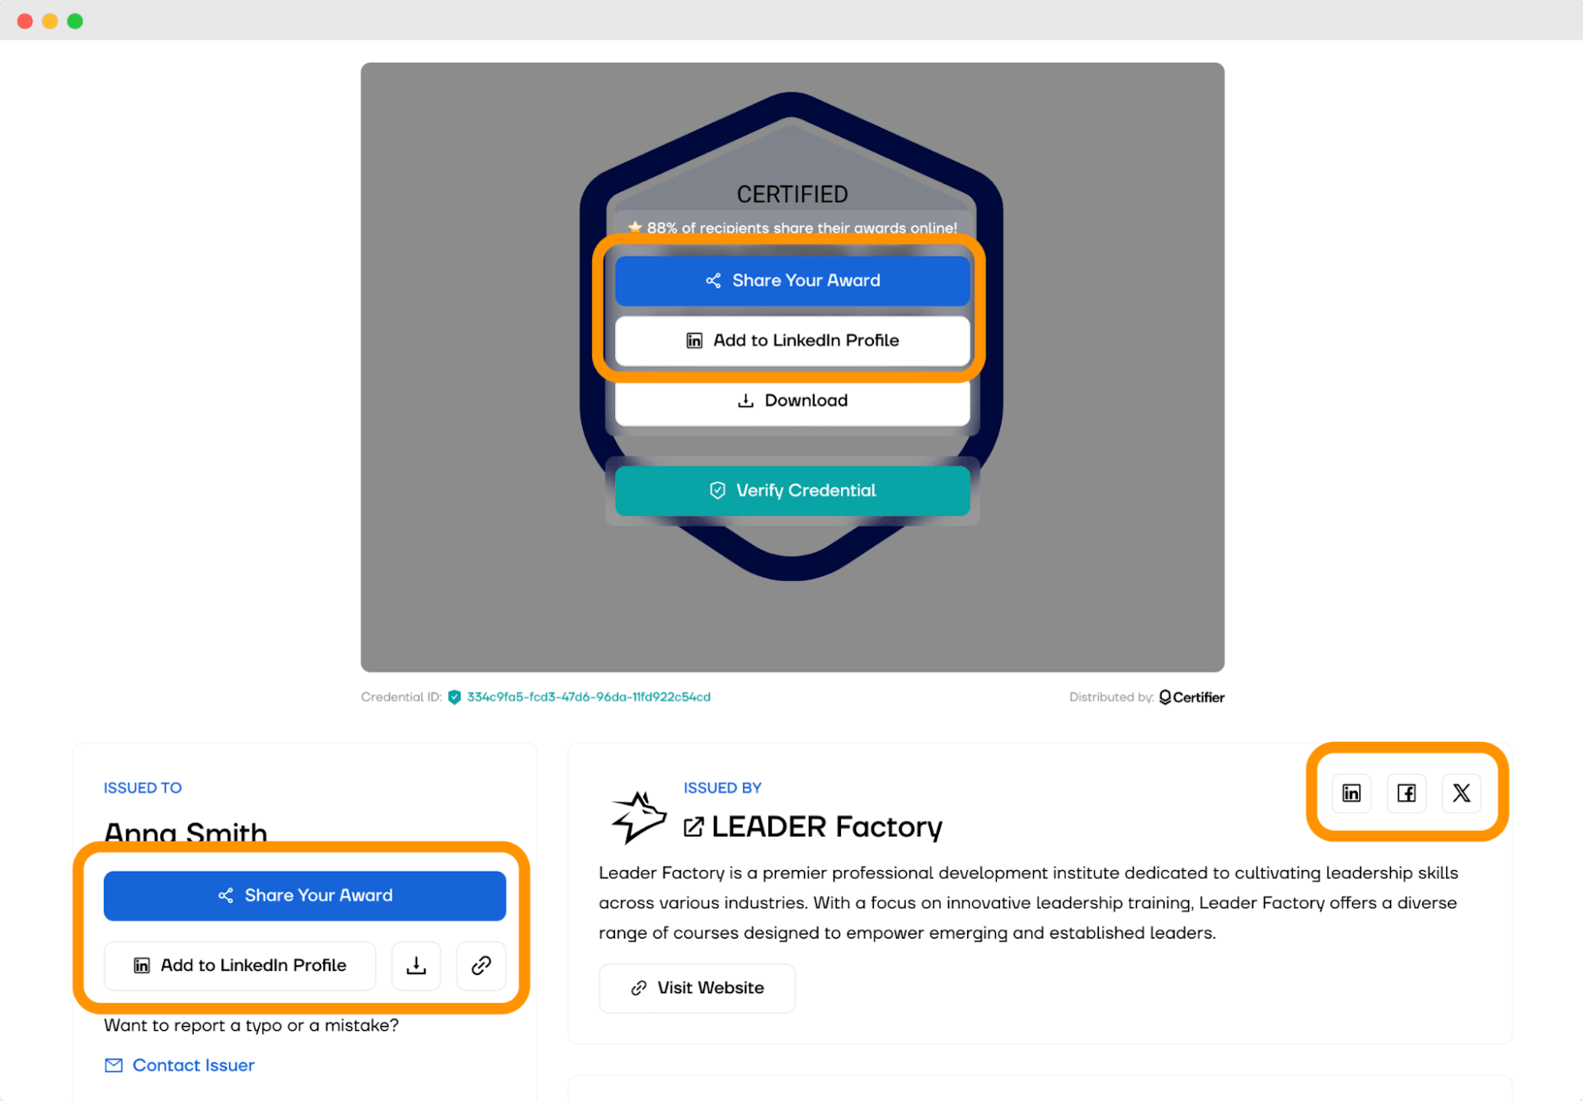
Task: Click the Verify Credential teal button
Action: point(792,490)
